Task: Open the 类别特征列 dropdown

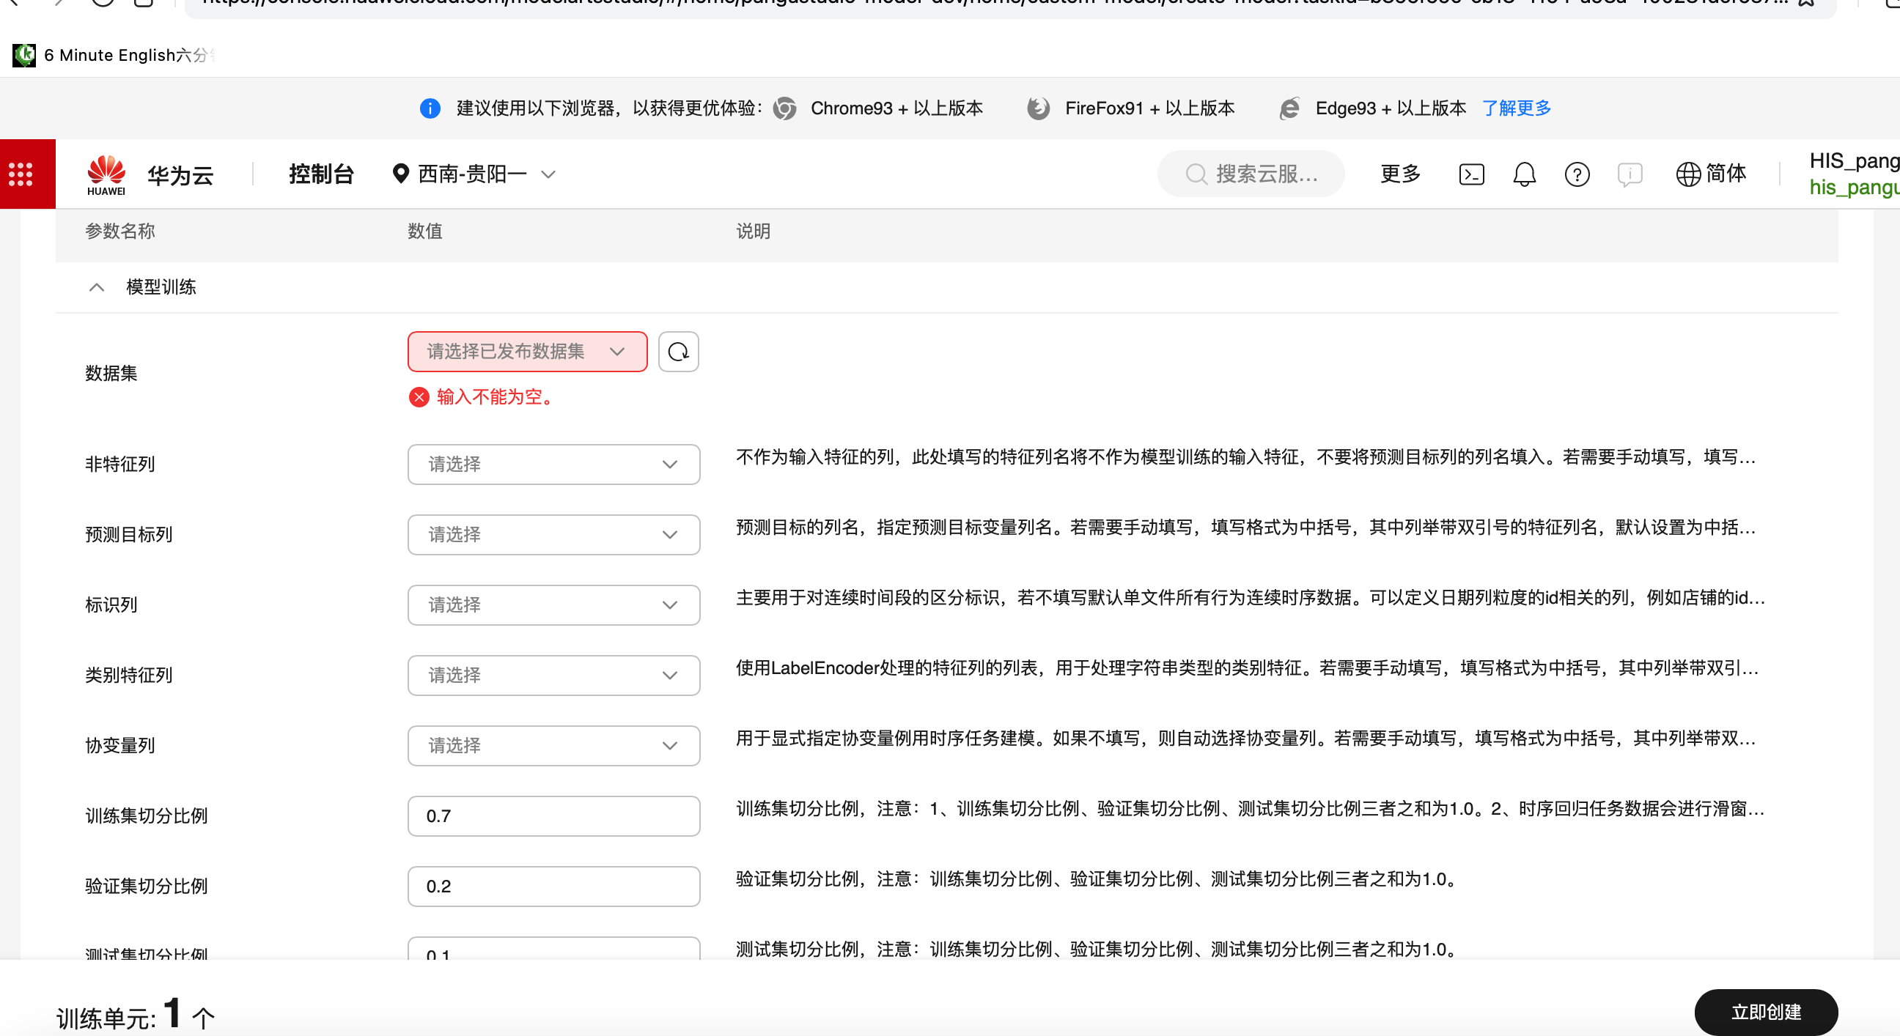Action: pyautogui.click(x=553, y=676)
